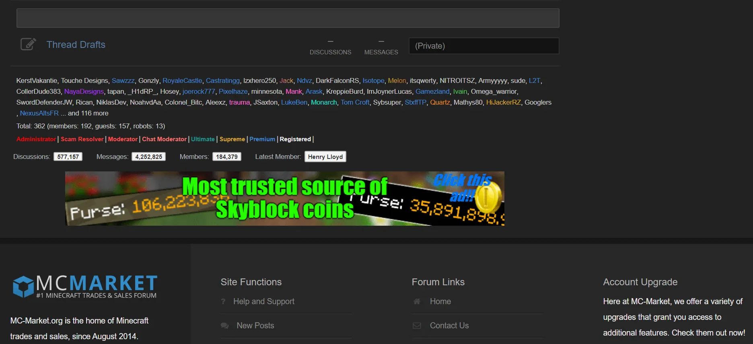753x344 pixels.
Task: Open HiJackerRZ member profile
Action: (x=503, y=102)
